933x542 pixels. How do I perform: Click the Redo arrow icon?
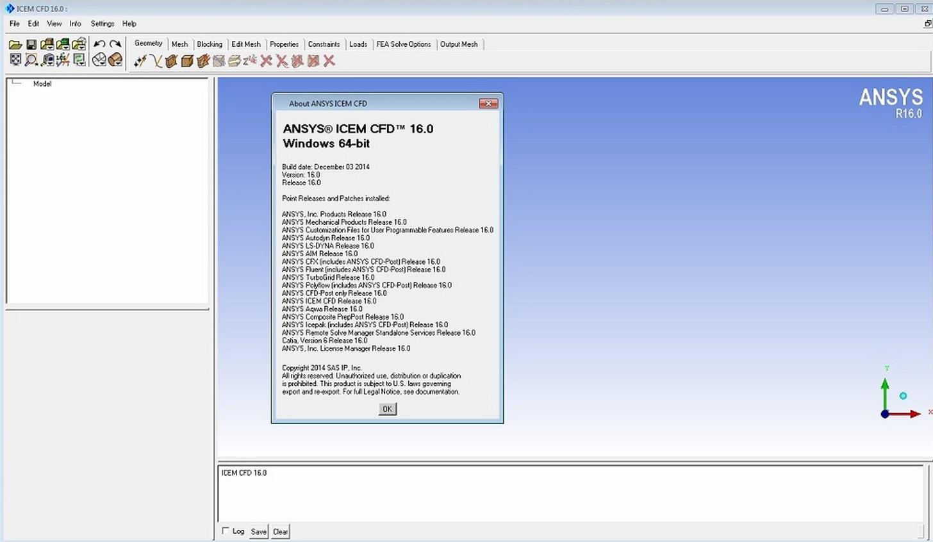pyautogui.click(x=115, y=44)
